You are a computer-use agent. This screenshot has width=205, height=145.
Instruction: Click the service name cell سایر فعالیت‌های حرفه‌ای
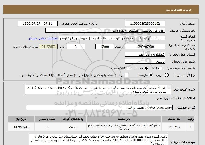click(124, 127)
